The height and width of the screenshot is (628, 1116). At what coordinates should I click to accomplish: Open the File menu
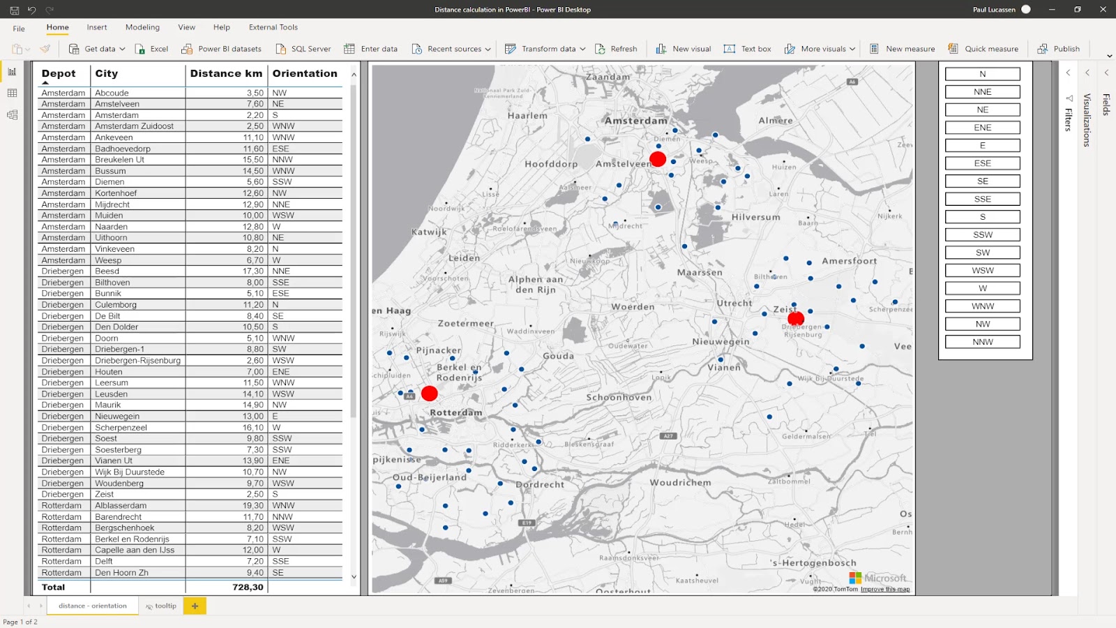19,29
